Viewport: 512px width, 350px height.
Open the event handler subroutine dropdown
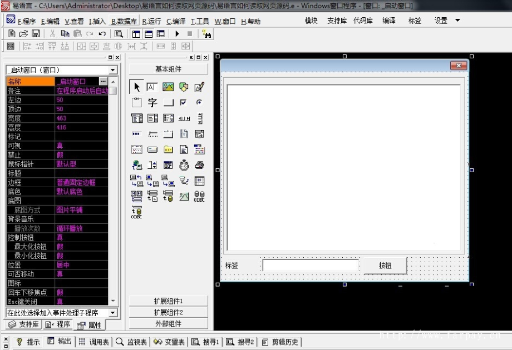point(113,314)
